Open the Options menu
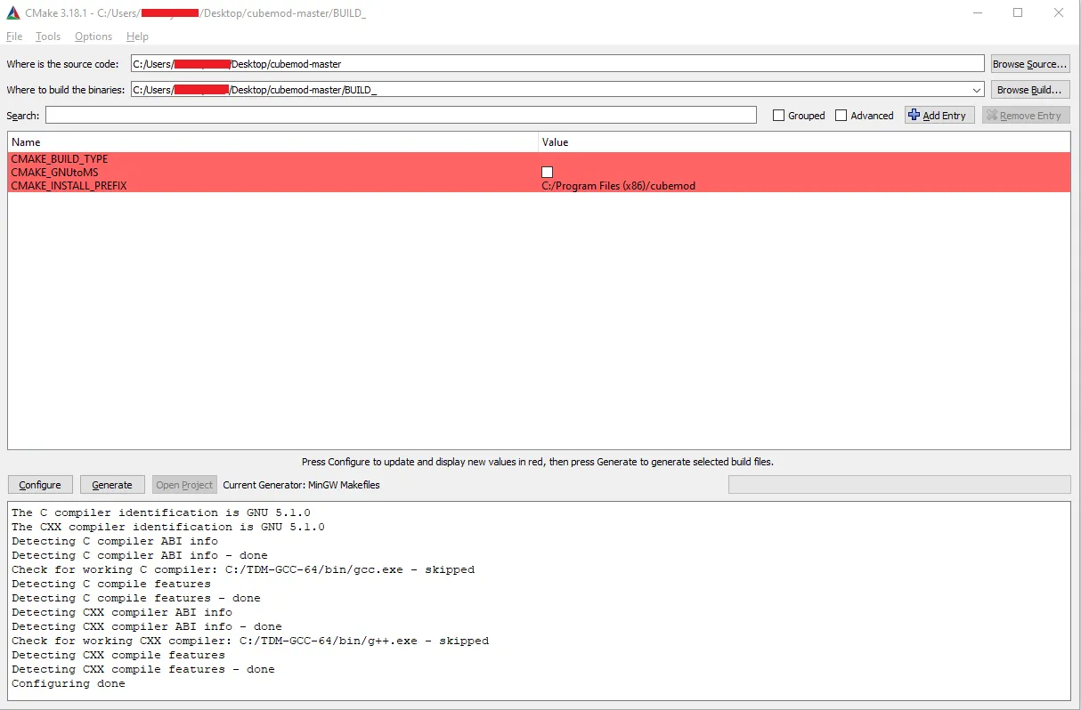The height and width of the screenshot is (710, 1081). (93, 36)
